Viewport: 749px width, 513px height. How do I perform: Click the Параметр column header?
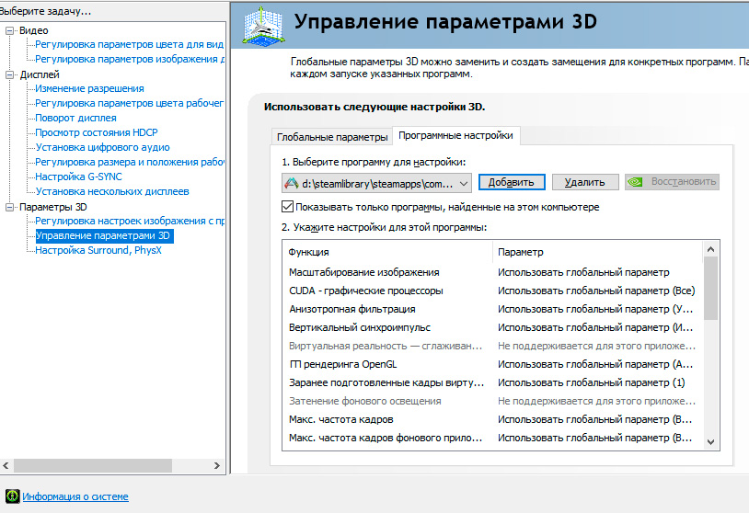click(597, 252)
